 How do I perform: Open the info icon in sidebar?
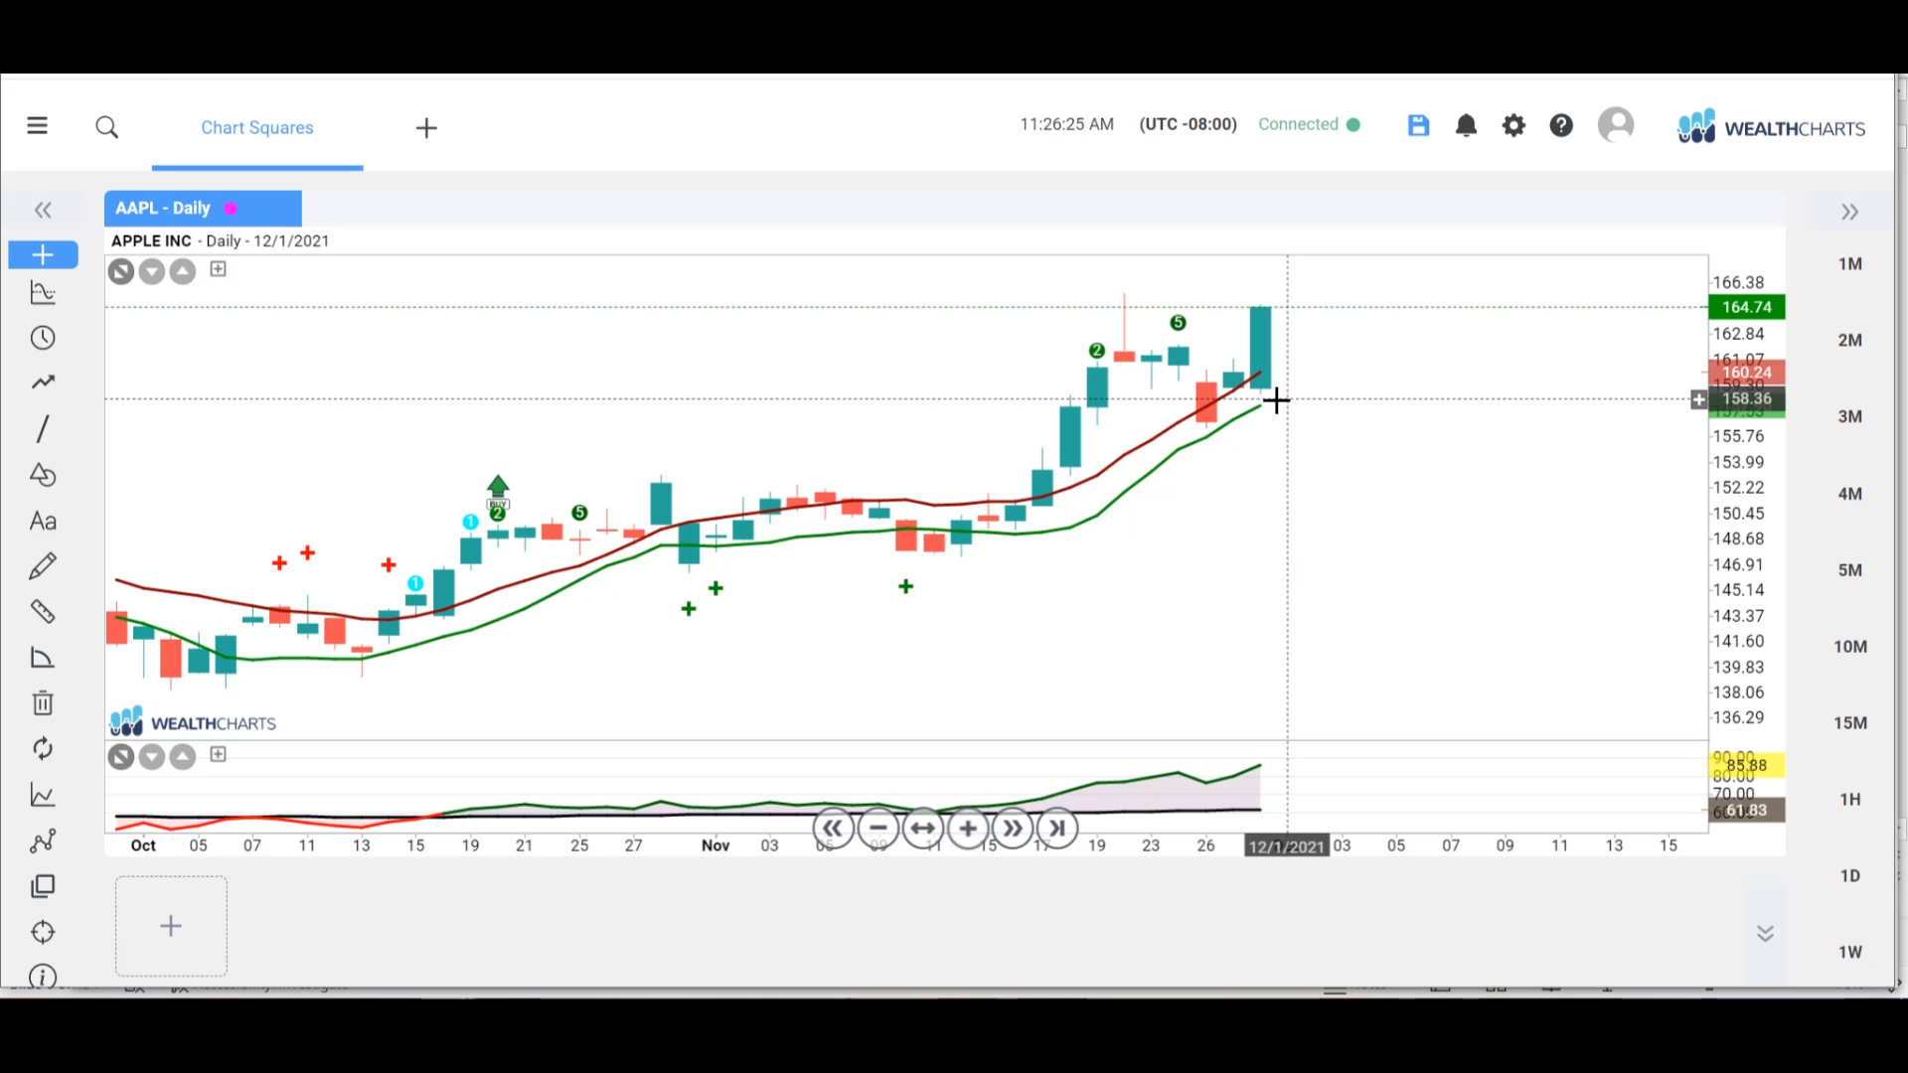(43, 977)
